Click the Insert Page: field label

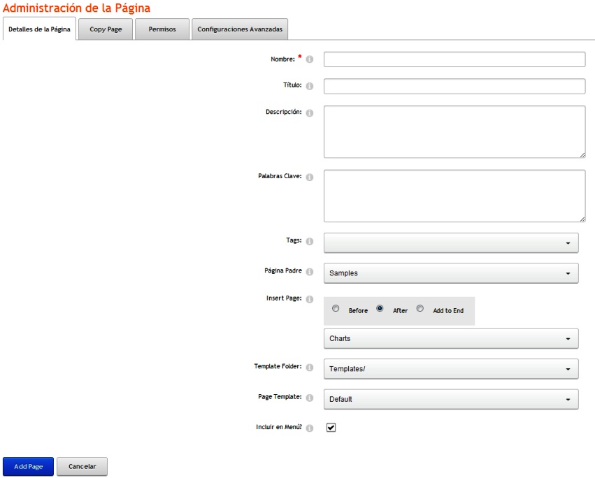(x=284, y=298)
